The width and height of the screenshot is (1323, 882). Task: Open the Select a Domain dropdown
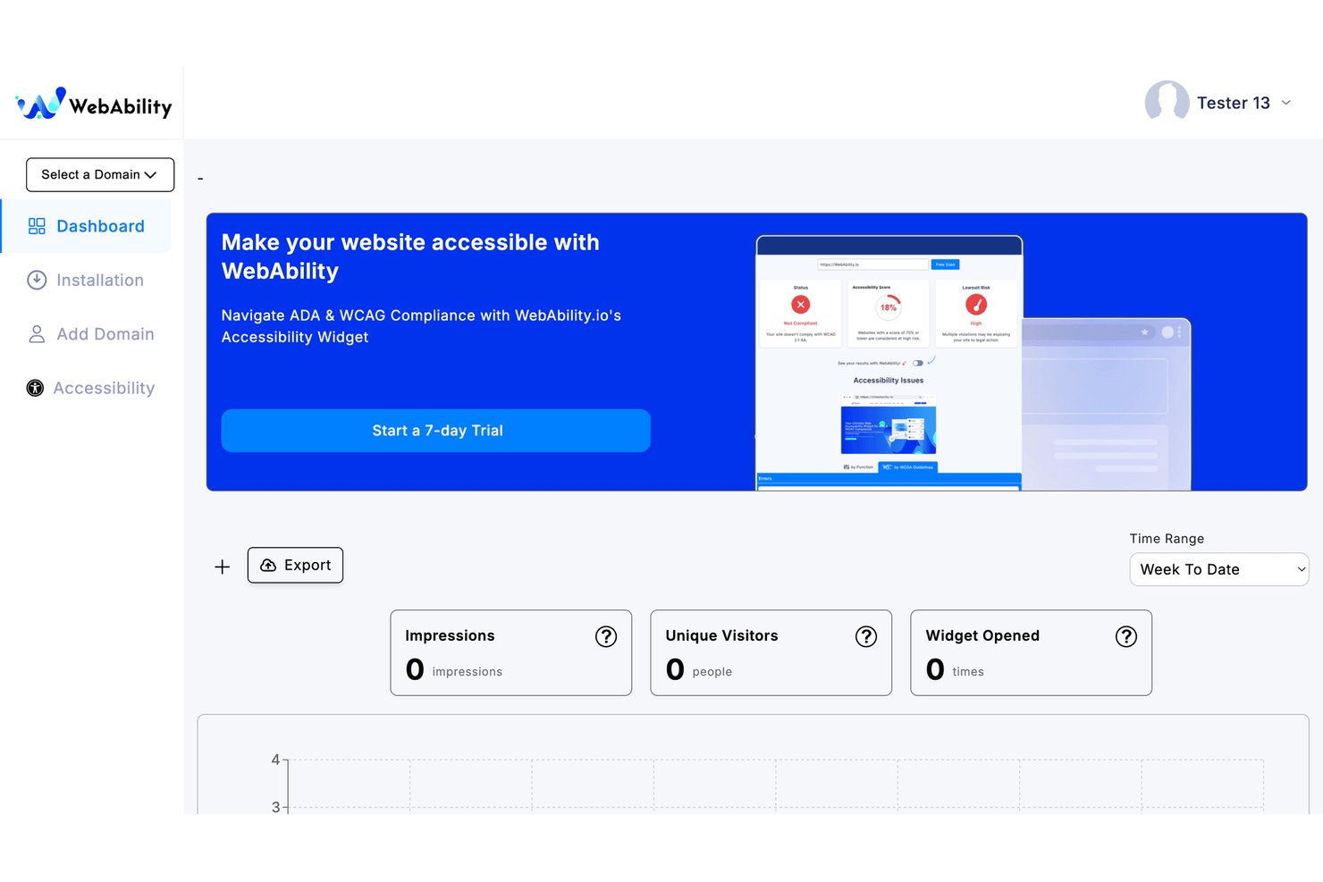(x=100, y=175)
